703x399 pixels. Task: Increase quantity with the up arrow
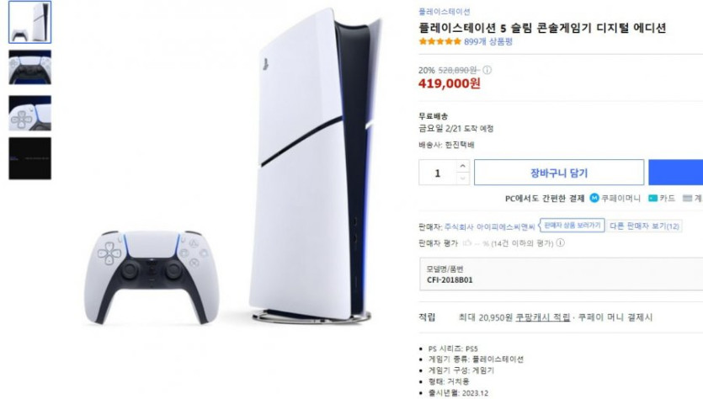tap(463, 167)
